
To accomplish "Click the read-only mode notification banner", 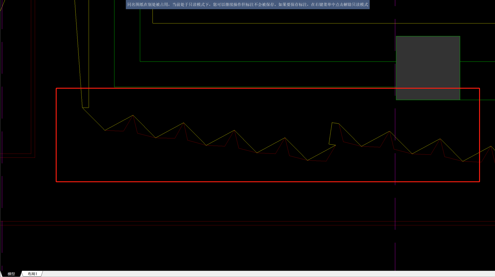I will tap(248, 5).
